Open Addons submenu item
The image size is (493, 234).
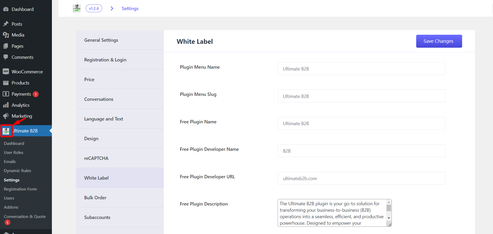pos(11,207)
